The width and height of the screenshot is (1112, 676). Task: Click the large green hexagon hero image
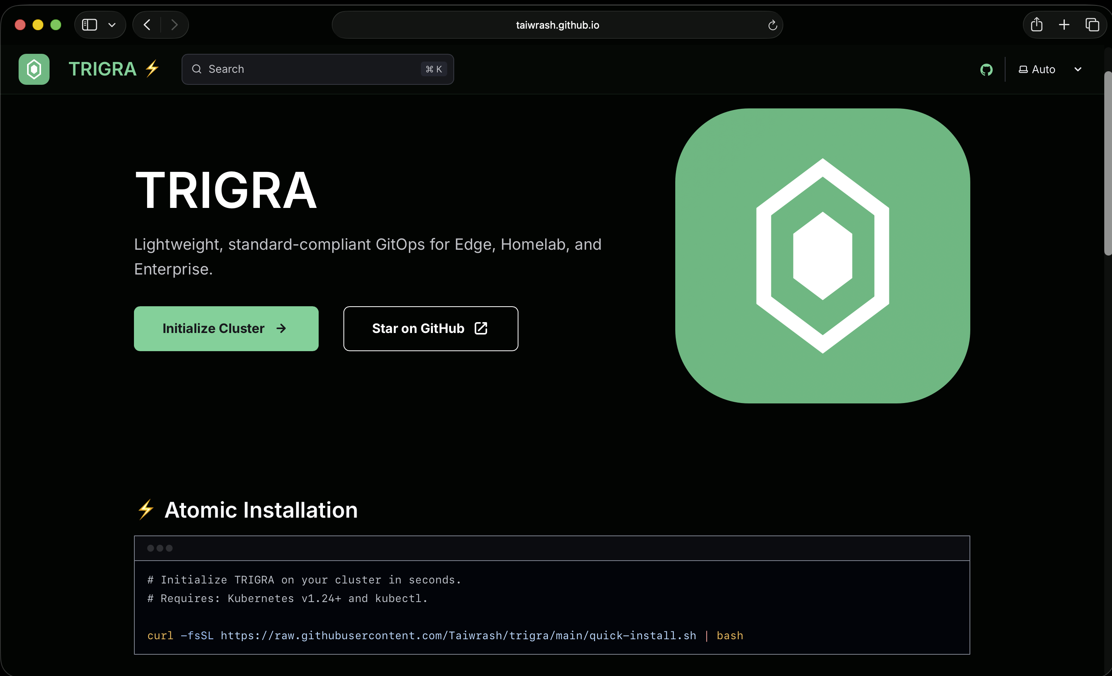point(822,256)
